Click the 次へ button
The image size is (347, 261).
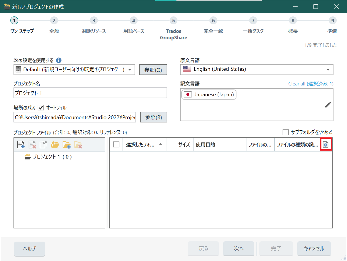(x=238, y=249)
